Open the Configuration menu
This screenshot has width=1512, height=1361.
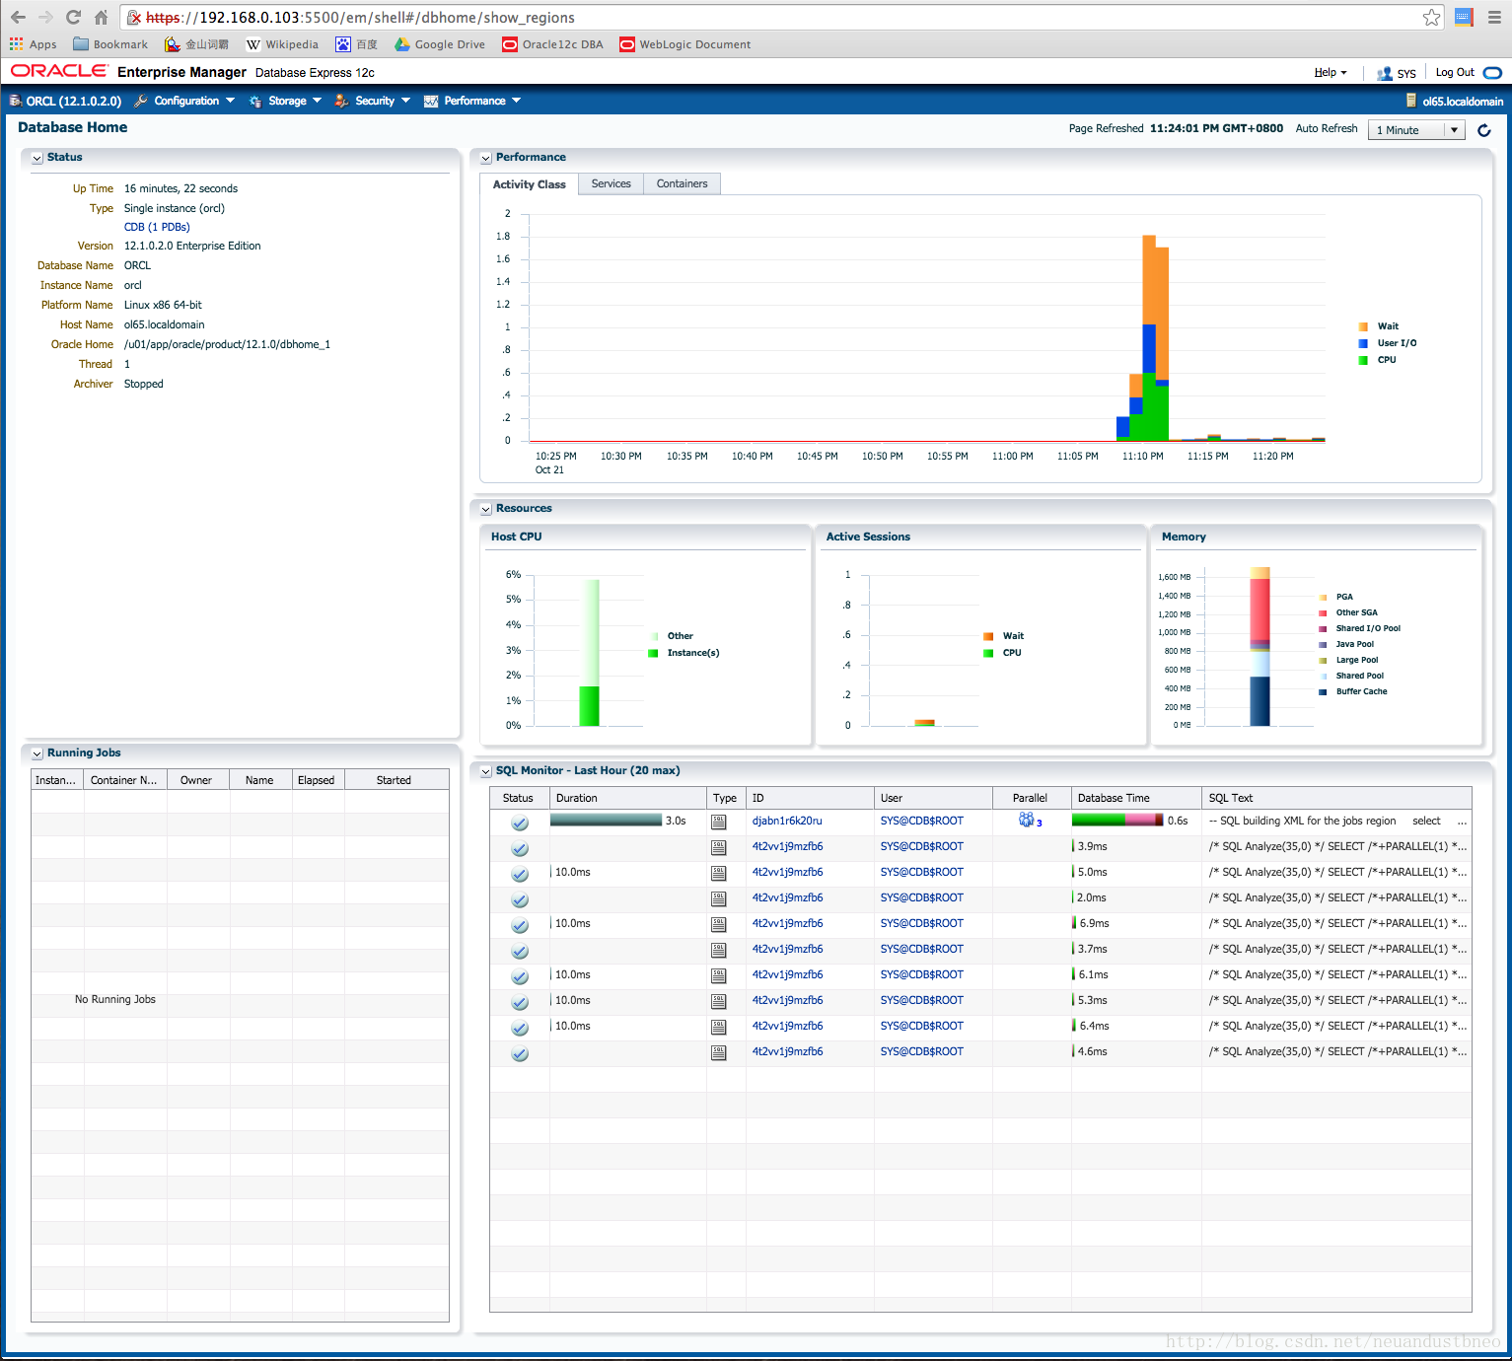click(x=184, y=101)
